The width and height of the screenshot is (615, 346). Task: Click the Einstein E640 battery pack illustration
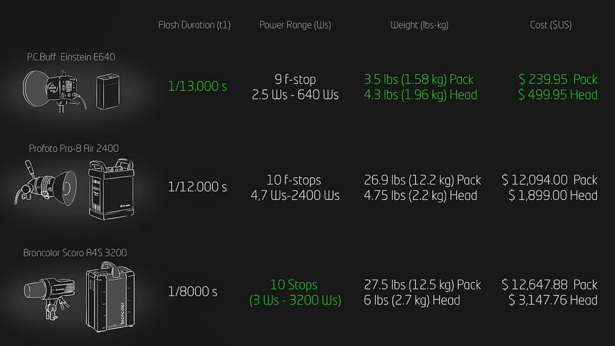coord(108,91)
